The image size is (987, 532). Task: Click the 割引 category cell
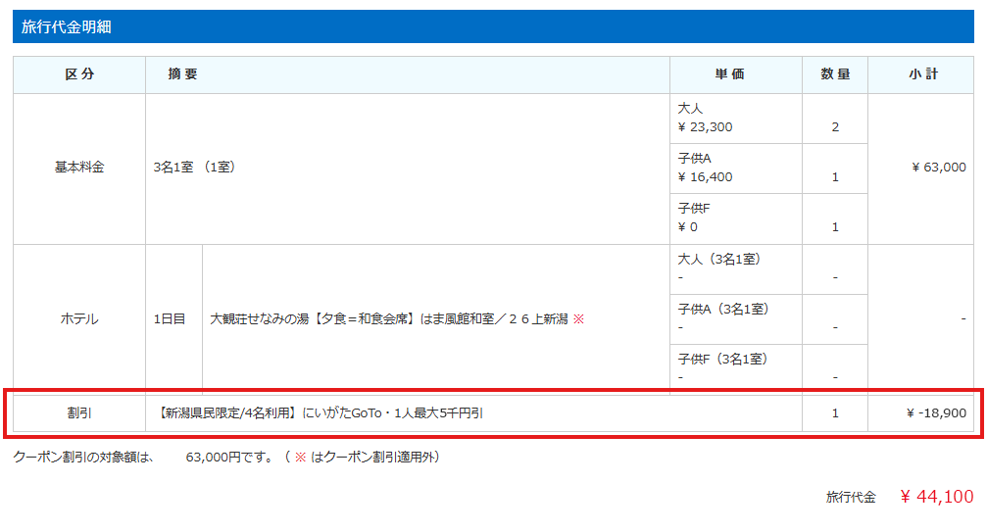click(79, 413)
